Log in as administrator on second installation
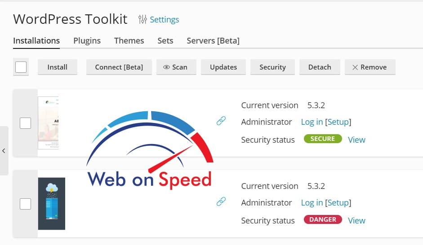The height and width of the screenshot is (245, 423). pyautogui.click(x=312, y=203)
